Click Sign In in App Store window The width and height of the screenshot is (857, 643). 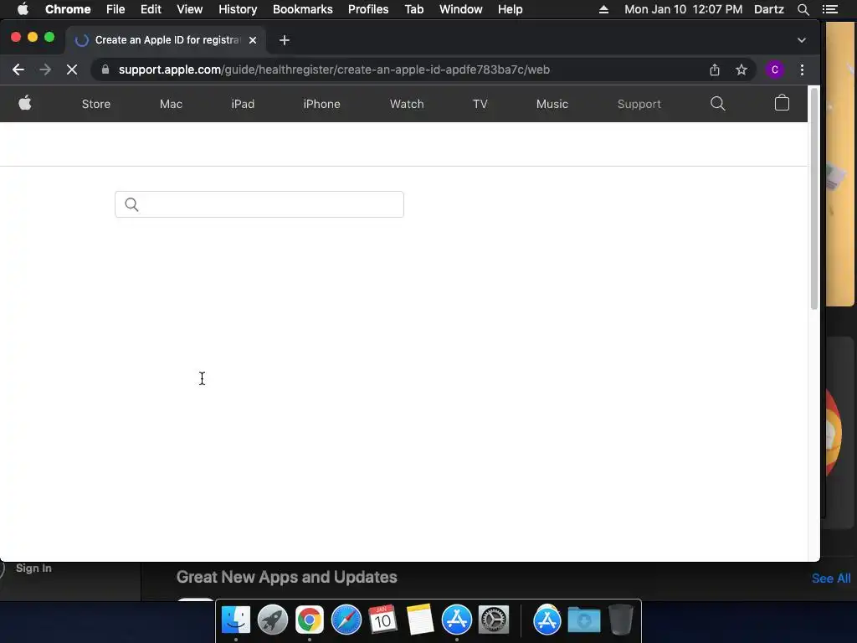(33, 568)
